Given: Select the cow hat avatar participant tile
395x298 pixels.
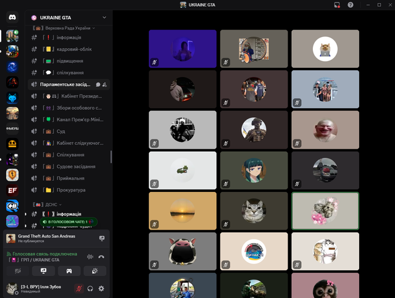Looking at the screenshot, I should tap(183, 251).
